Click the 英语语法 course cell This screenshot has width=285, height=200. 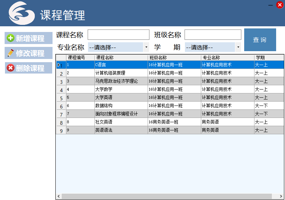pyautogui.click(x=121, y=130)
